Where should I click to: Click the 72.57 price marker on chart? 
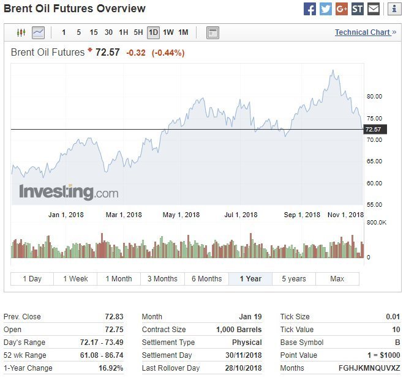372,130
